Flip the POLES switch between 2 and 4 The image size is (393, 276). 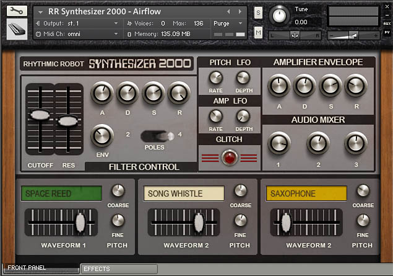click(x=157, y=136)
